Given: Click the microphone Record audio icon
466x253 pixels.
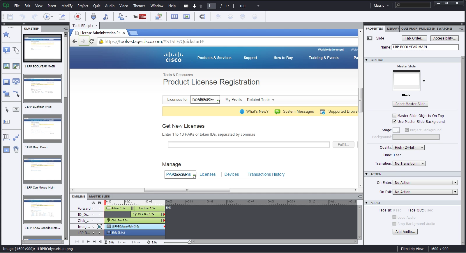Looking at the screenshot, I should (x=93, y=17).
